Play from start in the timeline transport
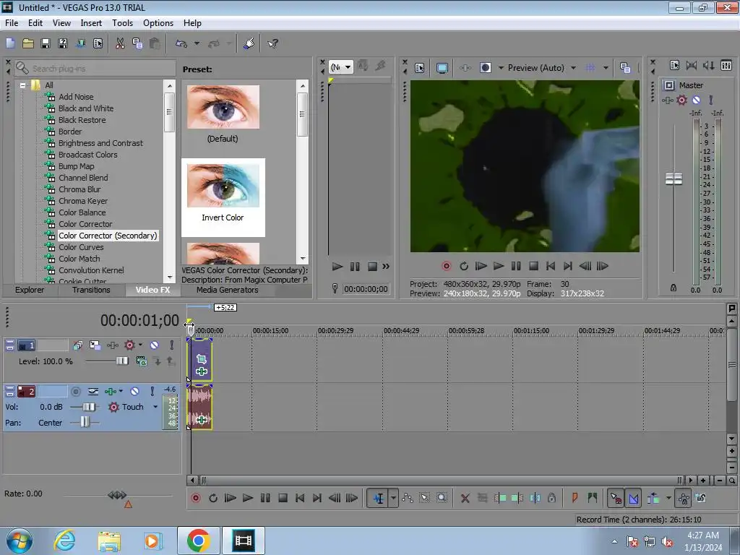 (x=231, y=498)
